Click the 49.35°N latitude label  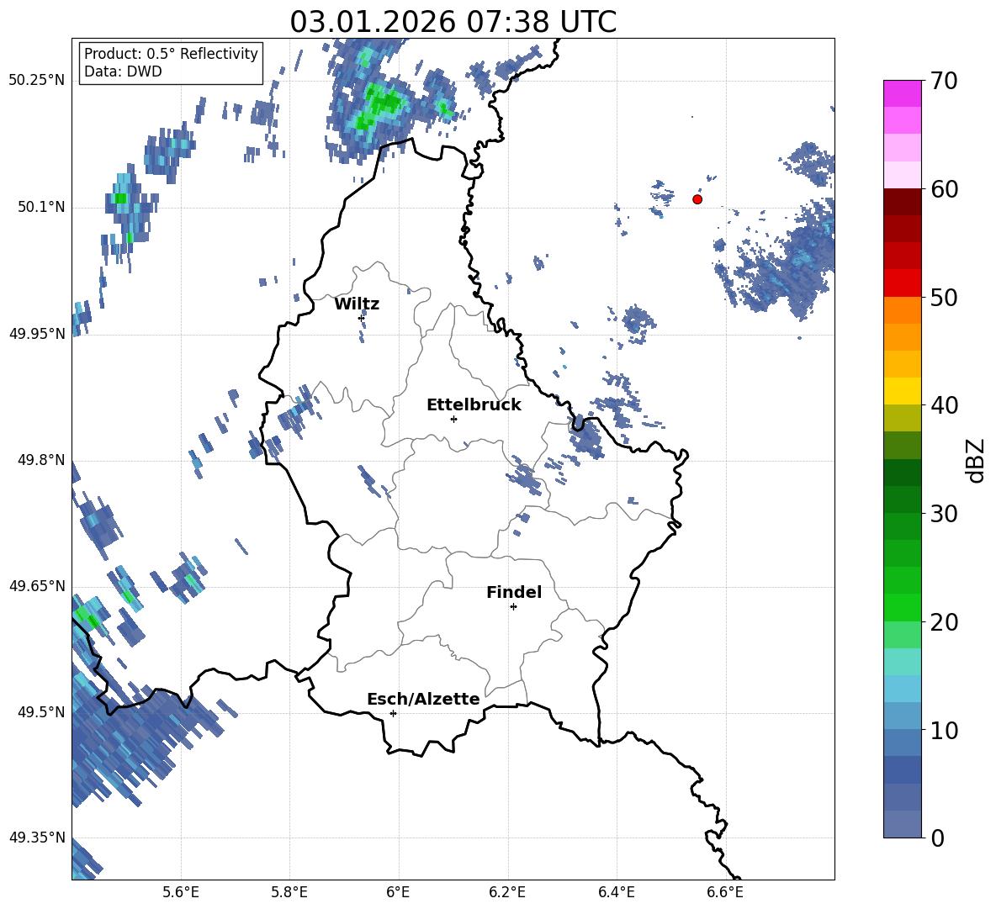(x=37, y=838)
